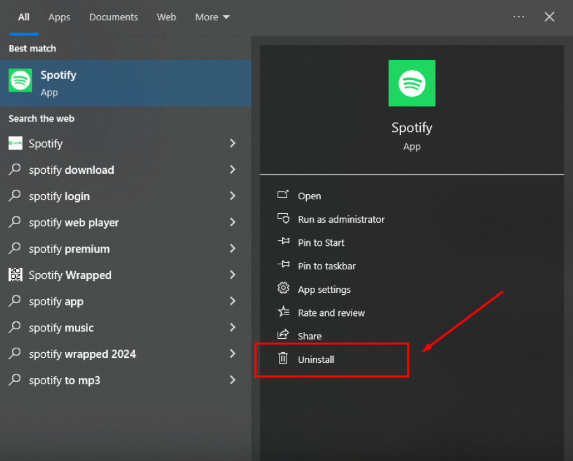Switch to the All tab
573x461 pixels.
(24, 17)
